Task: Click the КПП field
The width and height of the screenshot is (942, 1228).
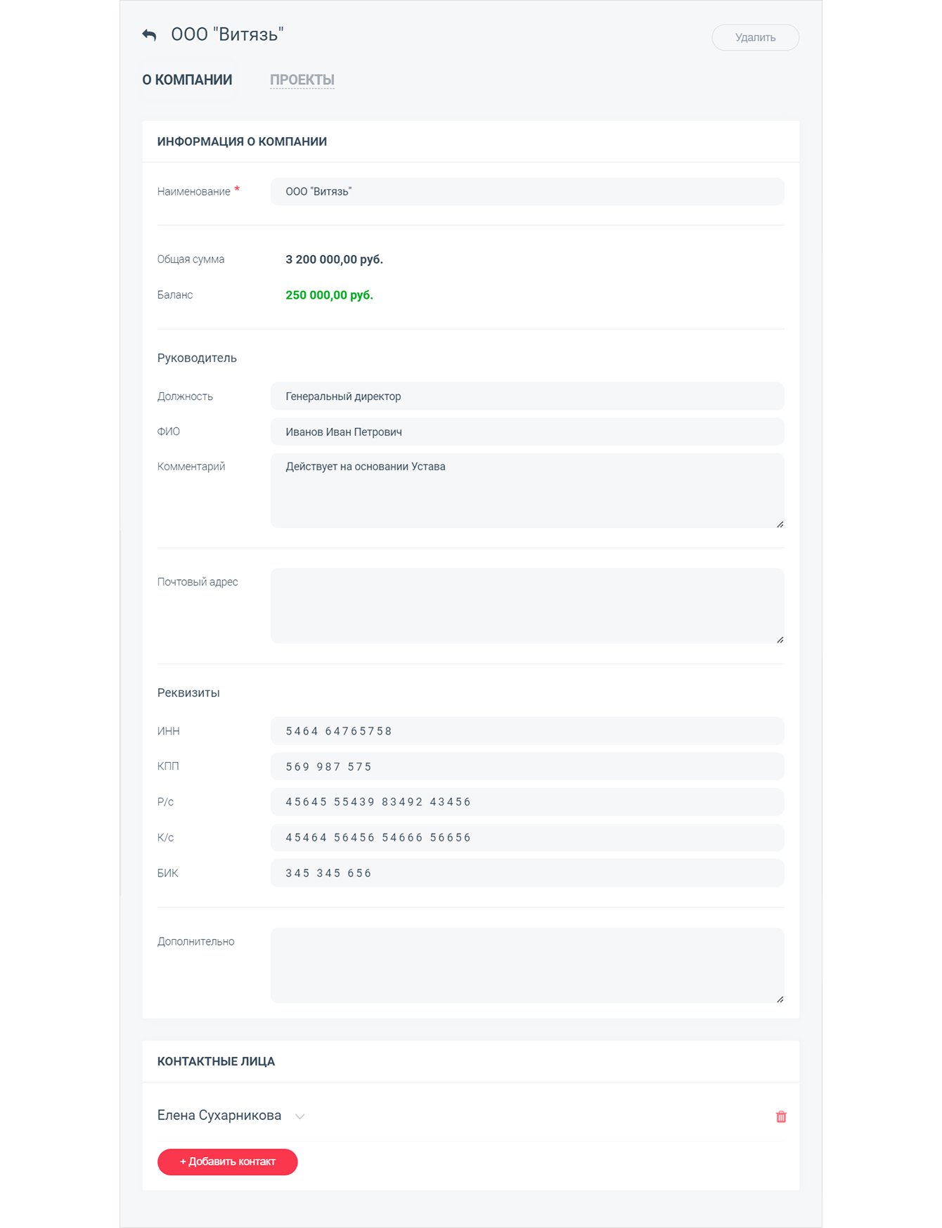Action: pyautogui.click(x=527, y=767)
